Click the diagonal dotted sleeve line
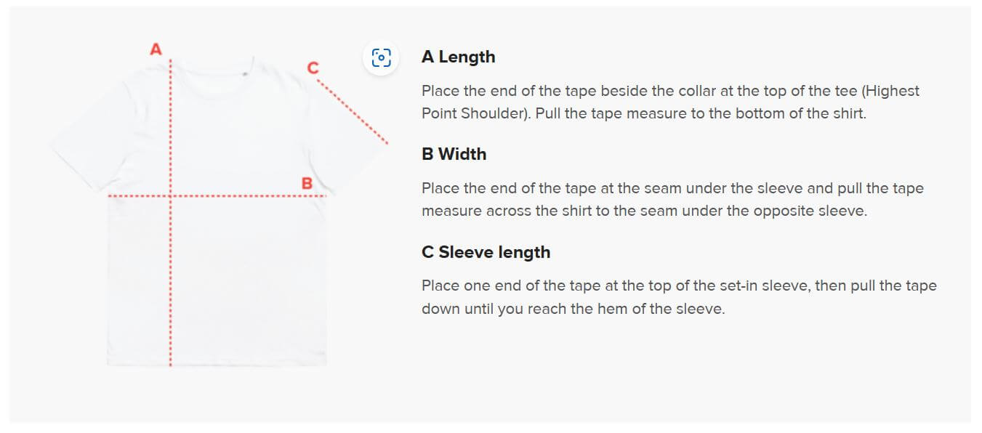This screenshot has width=982, height=433. [353, 111]
